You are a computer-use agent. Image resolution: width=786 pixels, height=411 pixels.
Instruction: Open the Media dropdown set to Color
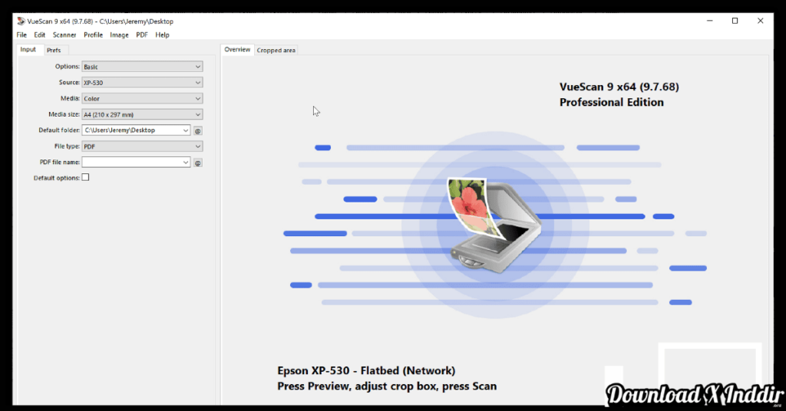point(142,99)
